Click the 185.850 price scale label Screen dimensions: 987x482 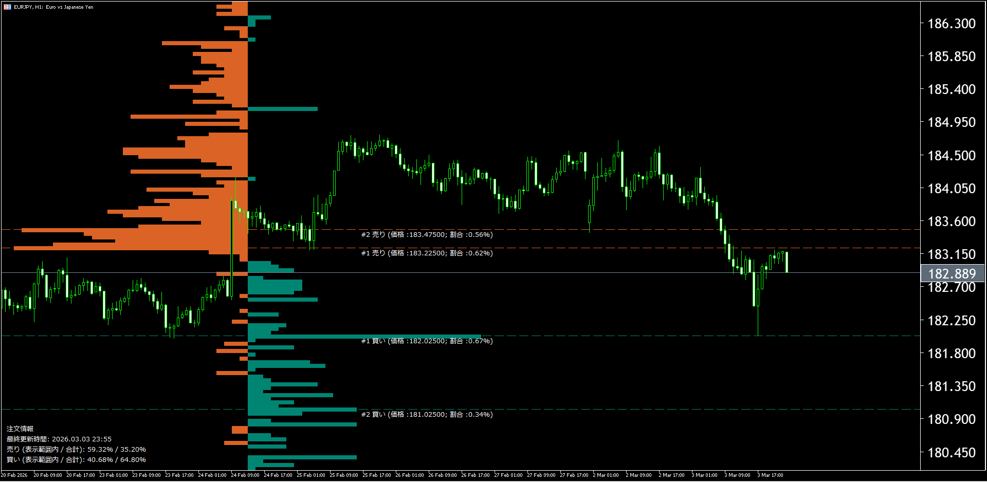click(952, 57)
